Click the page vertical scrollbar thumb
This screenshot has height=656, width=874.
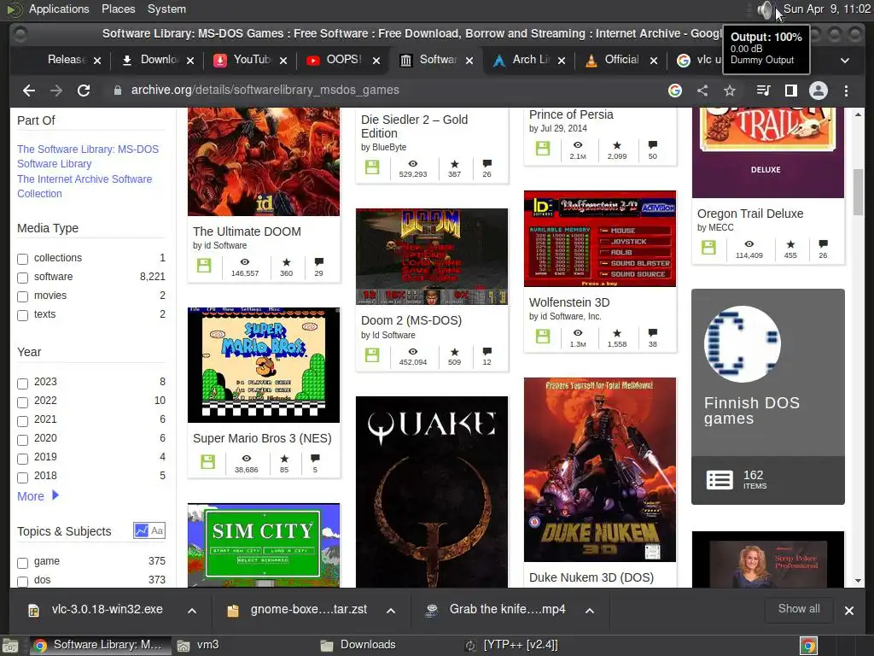point(857,191)
